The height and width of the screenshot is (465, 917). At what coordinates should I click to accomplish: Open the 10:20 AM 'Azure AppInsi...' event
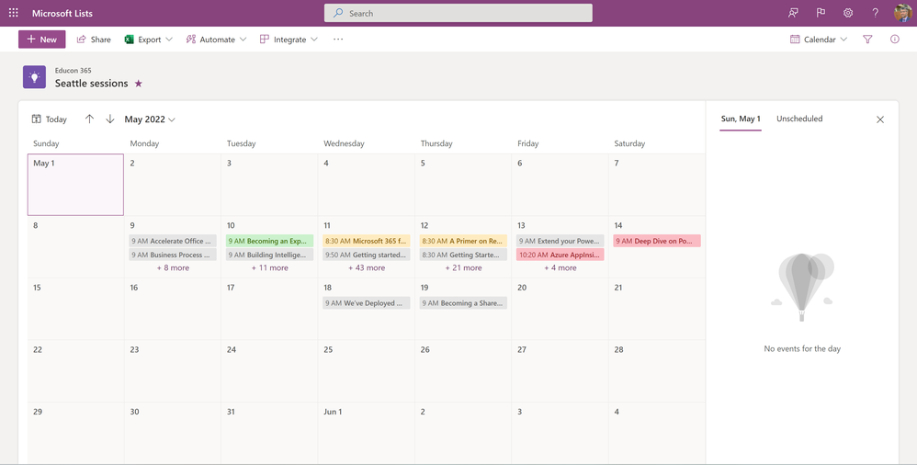[x=560, y=255]
